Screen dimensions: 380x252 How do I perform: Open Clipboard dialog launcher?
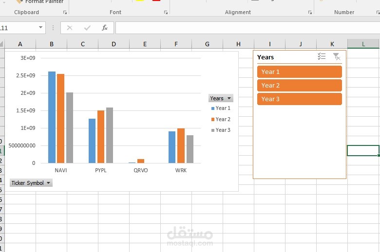[65, 12]
